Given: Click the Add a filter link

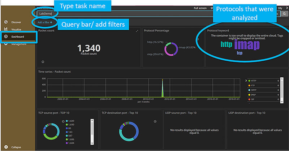Looking at the screenshot, I should pyautogui.click(x=43, y=22).
